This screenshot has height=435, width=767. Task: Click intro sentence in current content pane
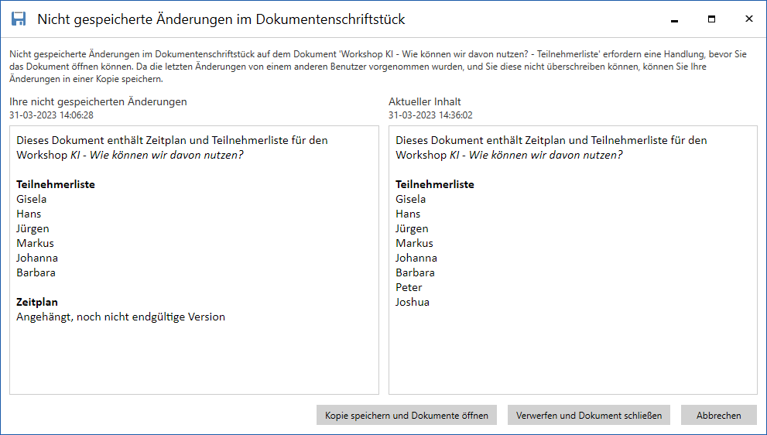tap(551, 148)
